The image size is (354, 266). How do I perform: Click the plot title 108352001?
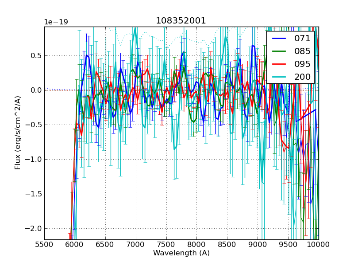[x=181, y=21]
